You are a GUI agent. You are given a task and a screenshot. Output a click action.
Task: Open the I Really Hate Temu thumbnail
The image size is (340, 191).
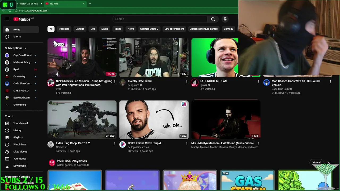click(154, 58)
